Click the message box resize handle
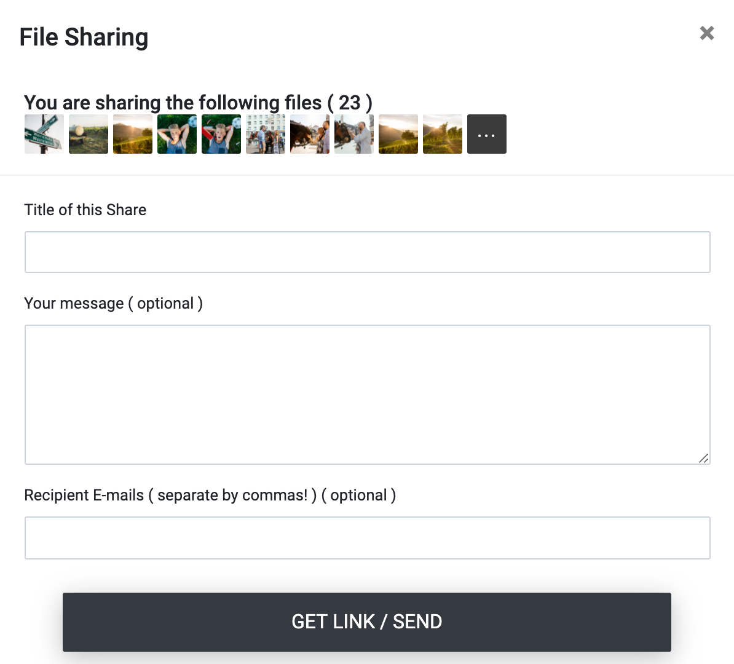Screen dimensions: 734x664 [x=704, y=458]
